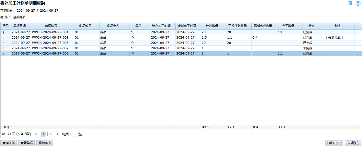Sort by 单据编号 column header
Screen dimensions: 362x146
click(52, 26)
